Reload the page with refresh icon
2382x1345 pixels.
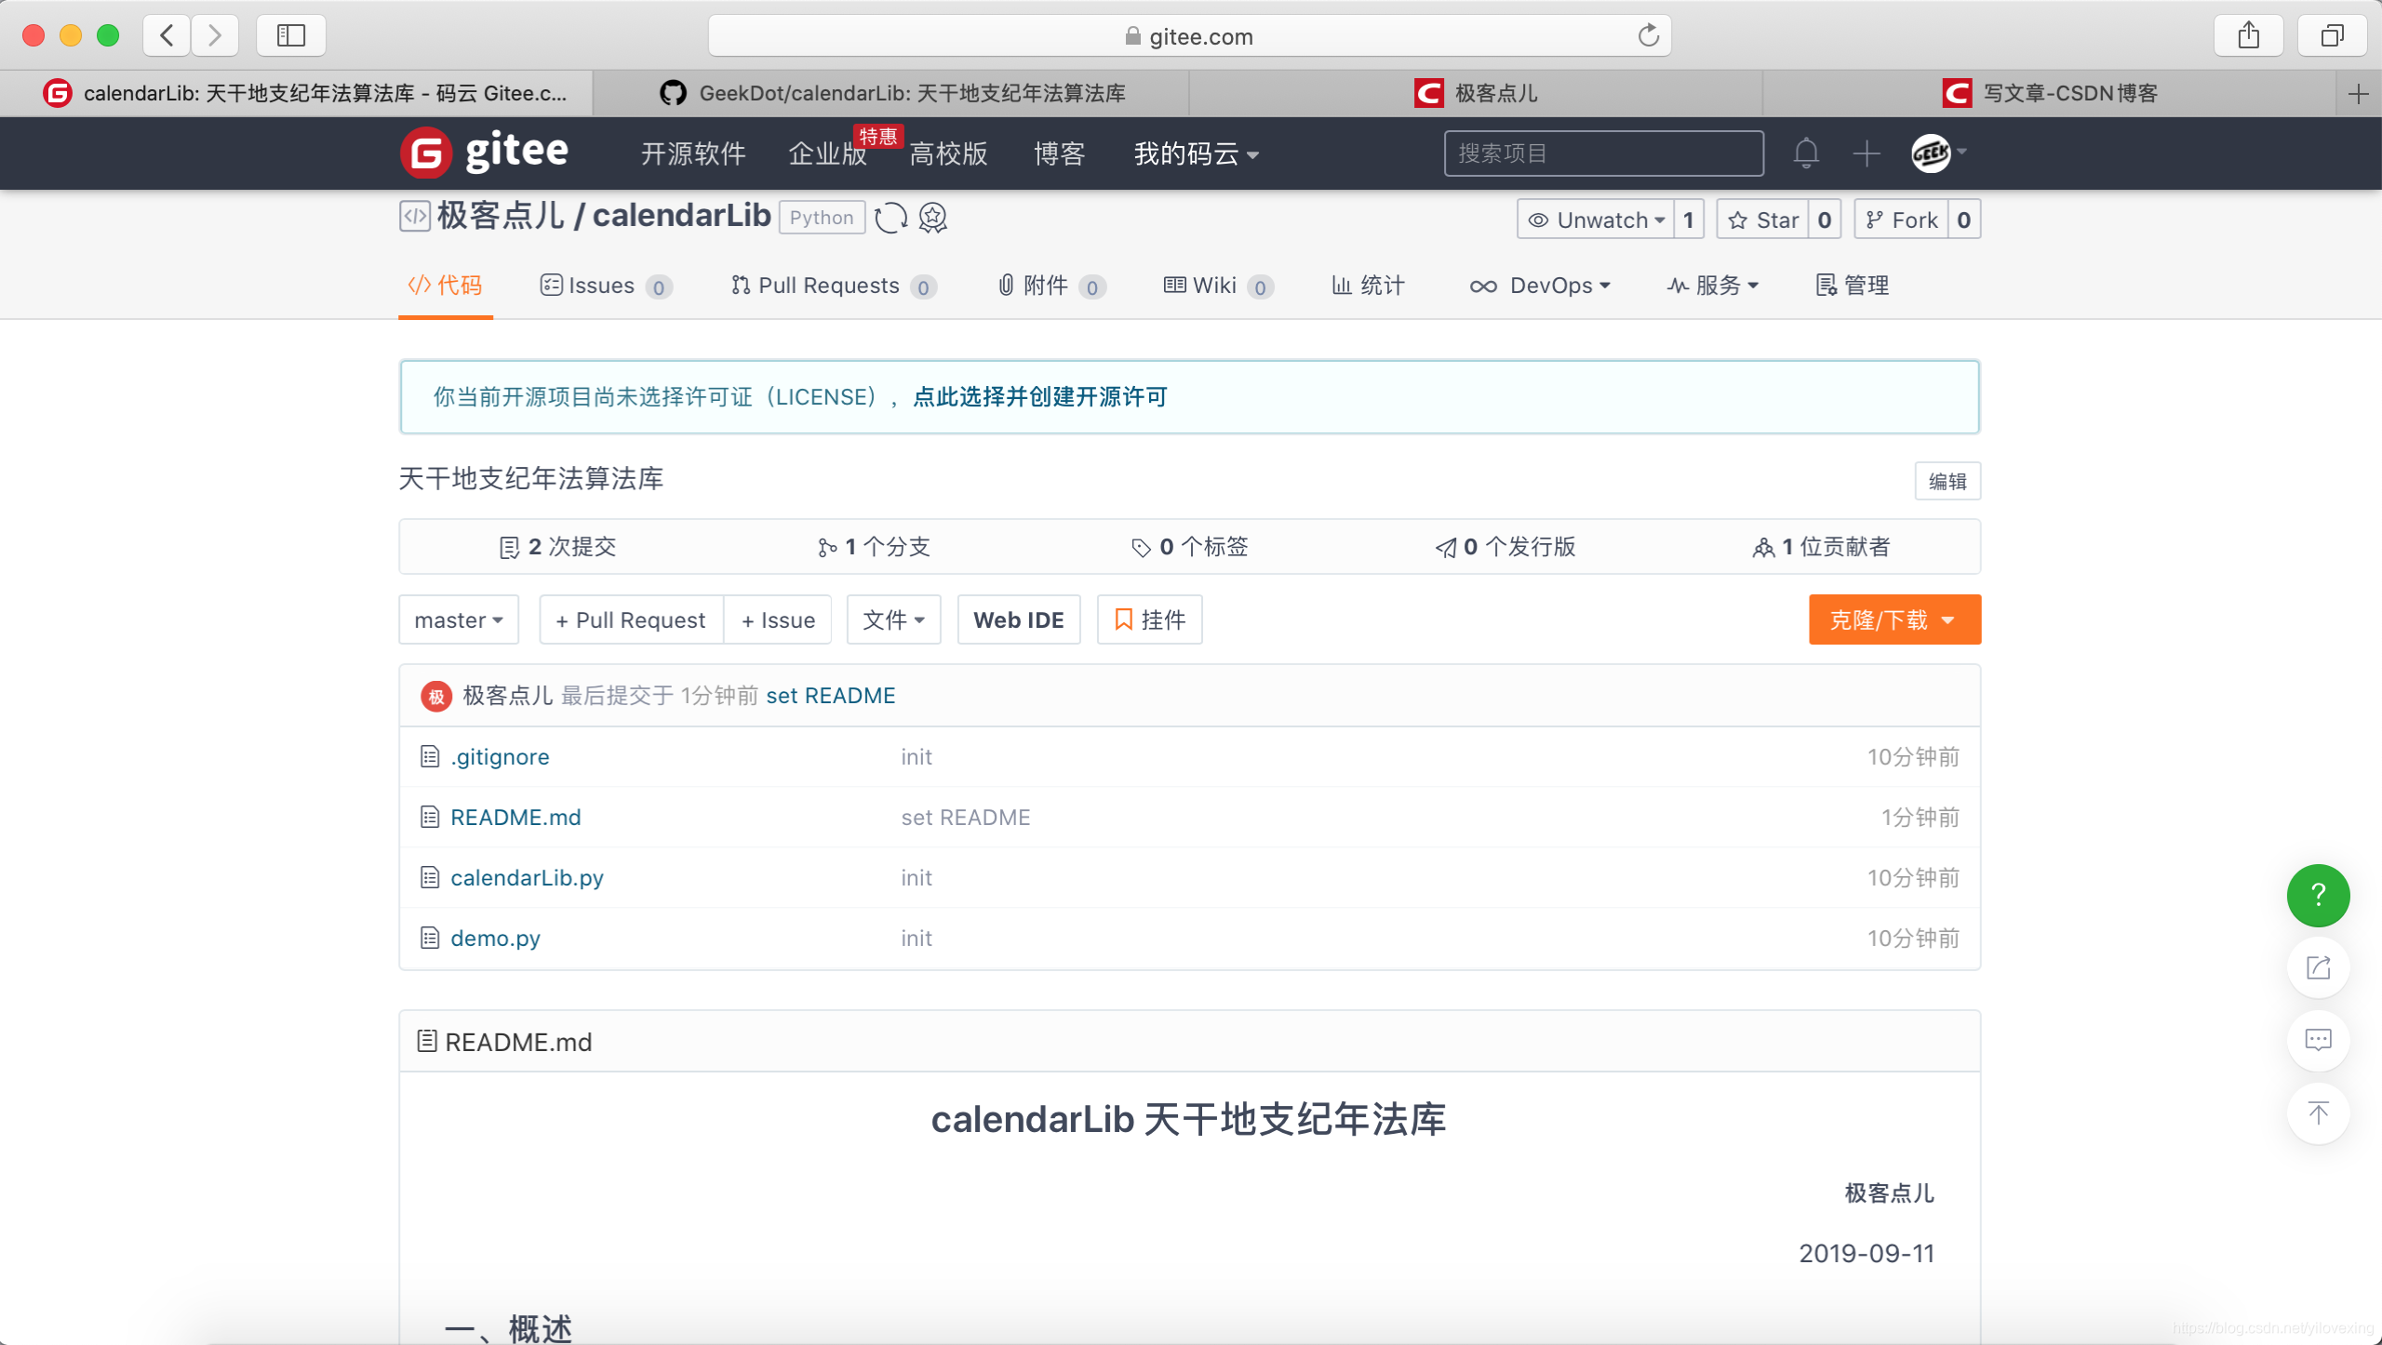(1648, 35)
